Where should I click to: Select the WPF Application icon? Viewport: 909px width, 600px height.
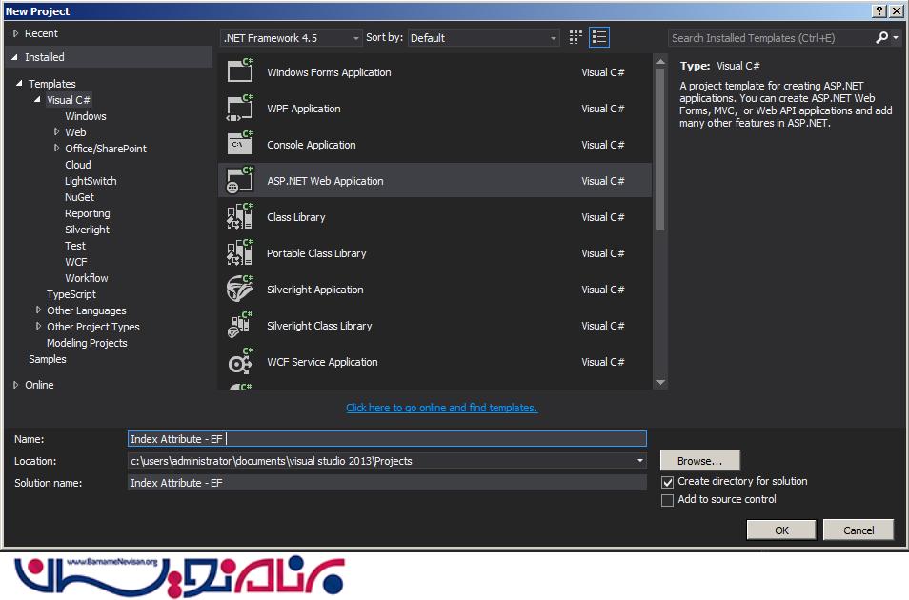pos(240,109)
